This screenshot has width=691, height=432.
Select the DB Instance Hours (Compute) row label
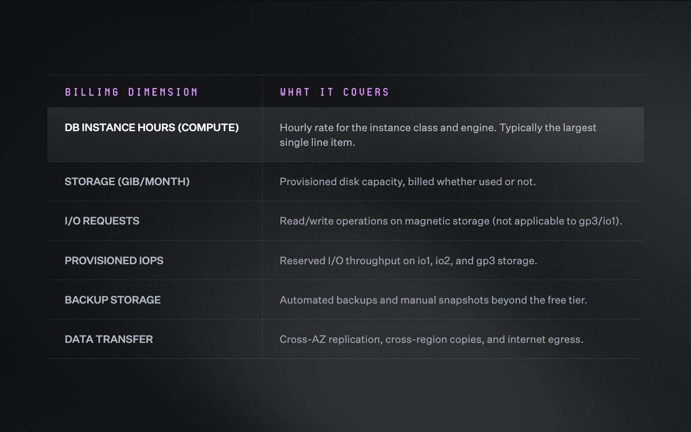(x=152, y=128)
